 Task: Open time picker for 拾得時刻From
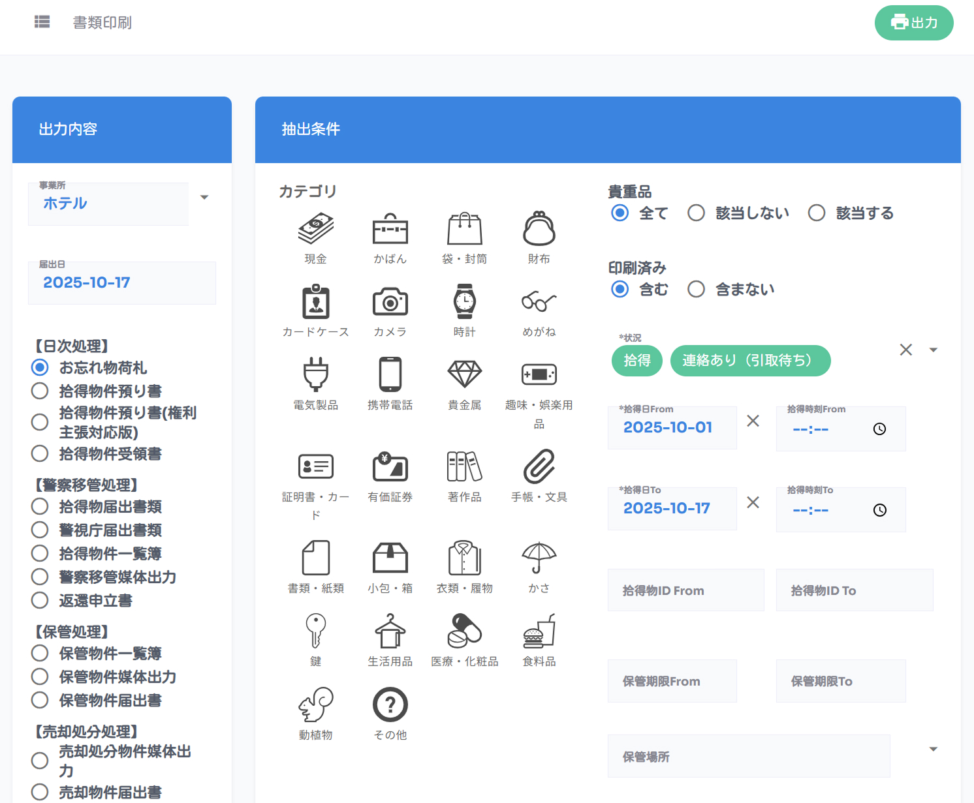point(879,429)
